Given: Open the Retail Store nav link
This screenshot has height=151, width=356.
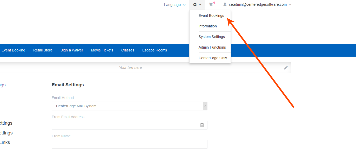Looking at the screenshot, I should tap(43, 50).
